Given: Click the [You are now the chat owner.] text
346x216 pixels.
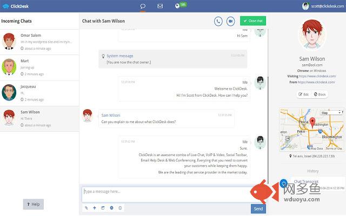Looking at the screenshot, I should pyautogui.click(x=129, y=63).
